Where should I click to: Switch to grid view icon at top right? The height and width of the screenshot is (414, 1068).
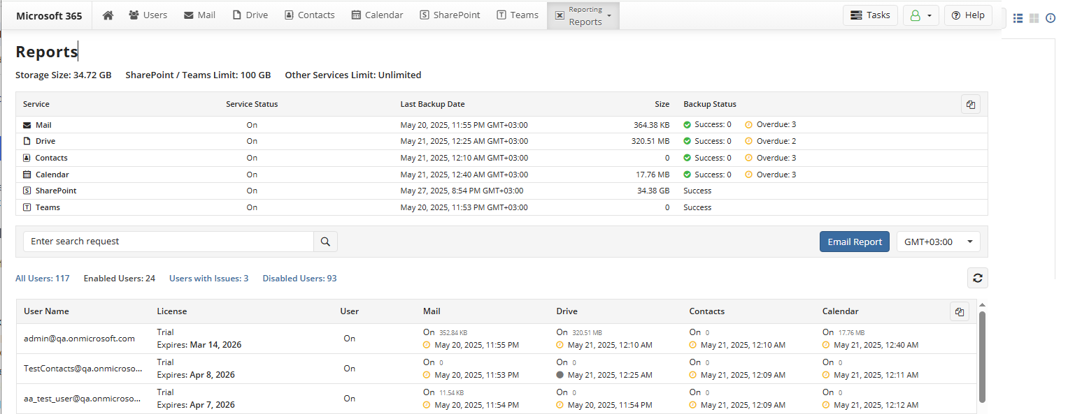coord(1034,18)
